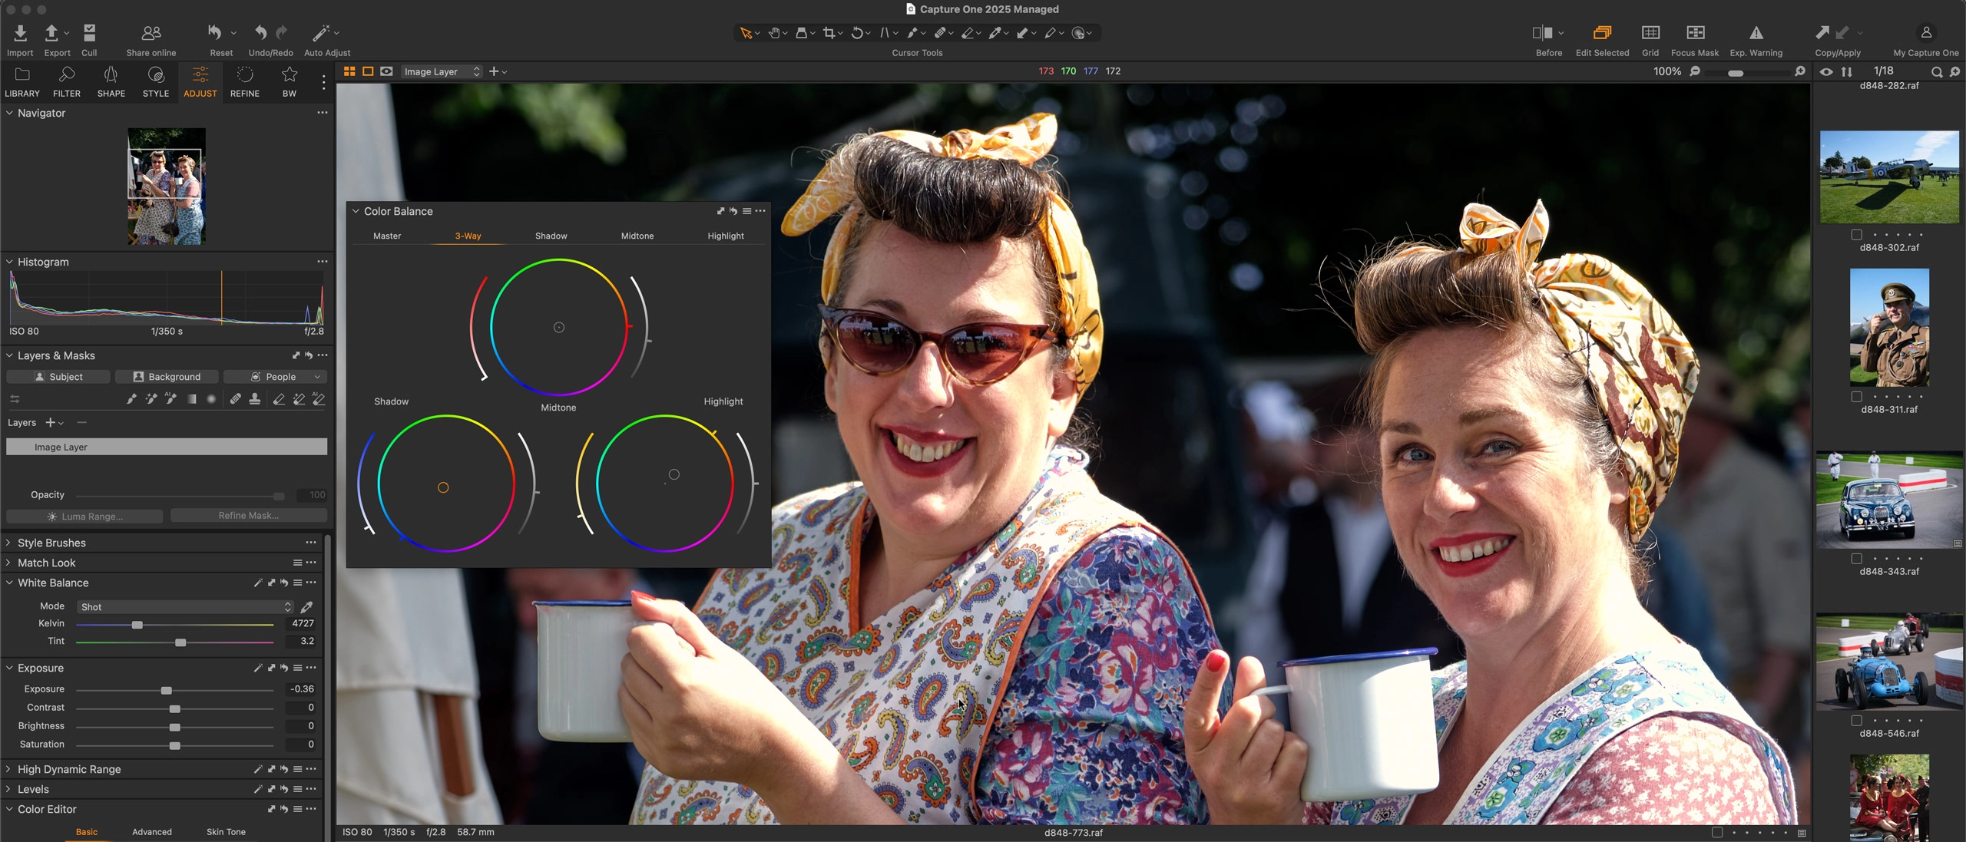Open the Skin Tone tab in Color Editor
This screenshot has height=842, width=1966.
pyautogui.click(x=226, y=832)
